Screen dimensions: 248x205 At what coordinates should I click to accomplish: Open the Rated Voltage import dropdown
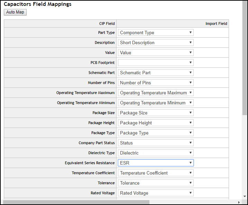tap(156, 193)
